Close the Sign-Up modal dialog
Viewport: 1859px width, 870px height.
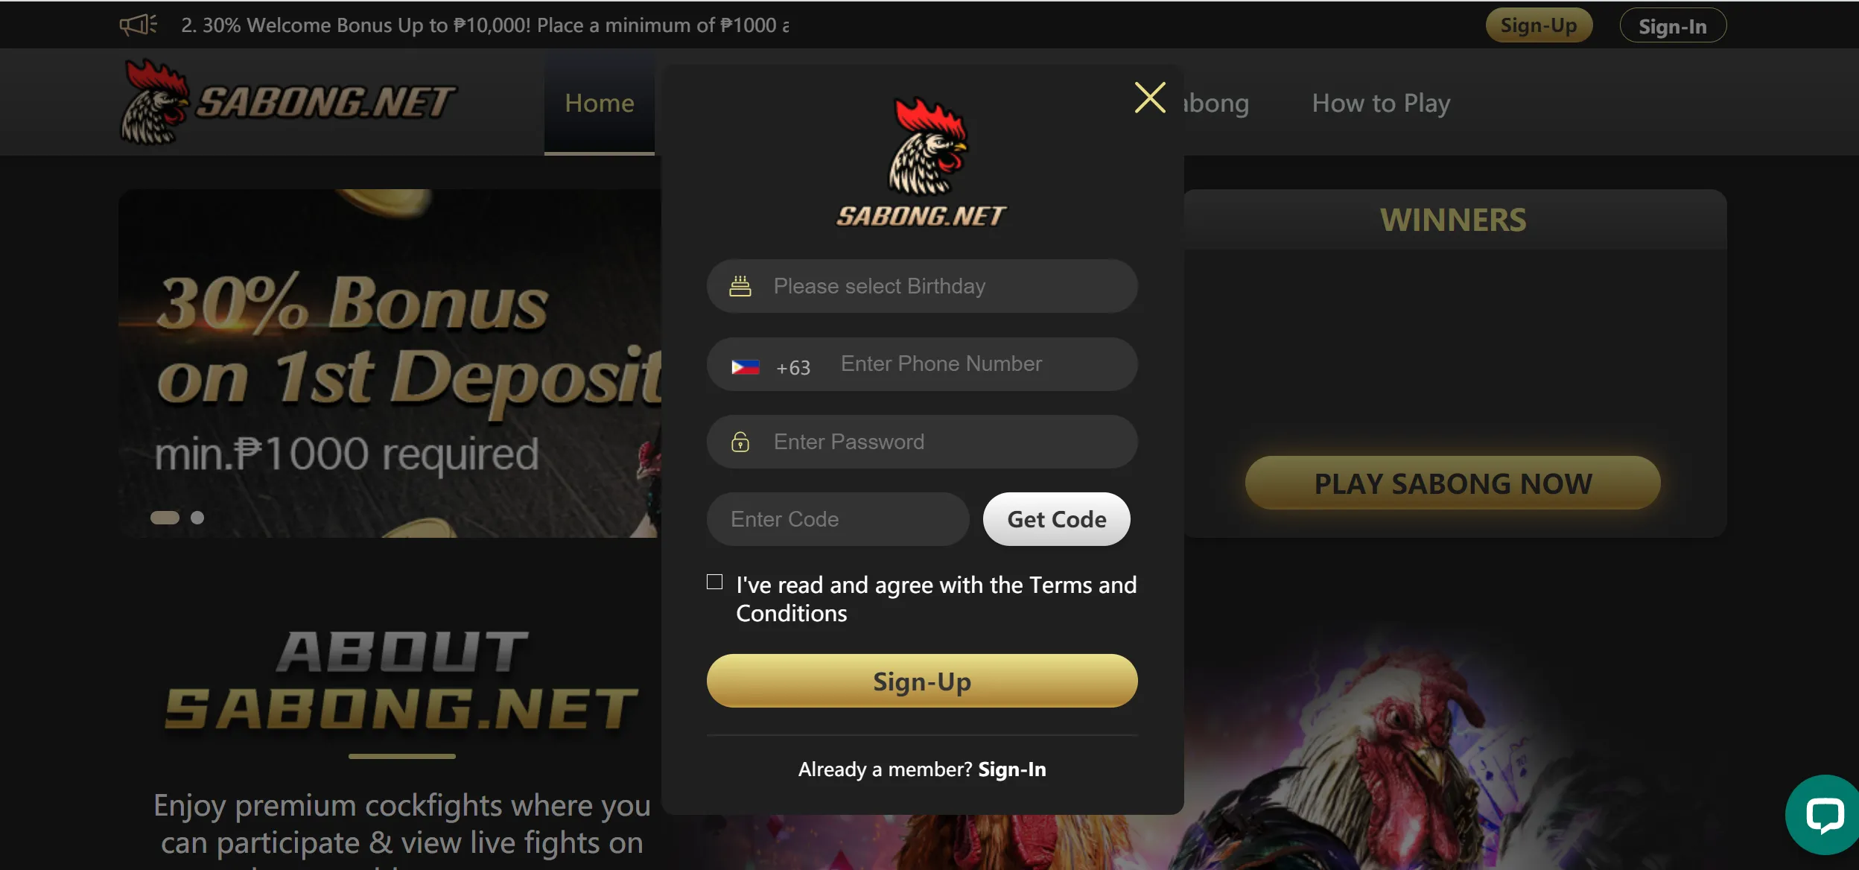click(x=1148, y=97)
